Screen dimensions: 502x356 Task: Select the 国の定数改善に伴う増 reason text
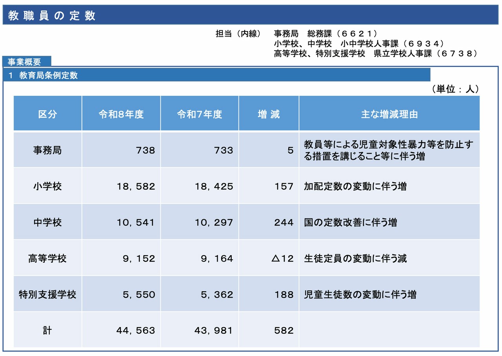click(x=350, y=223)
